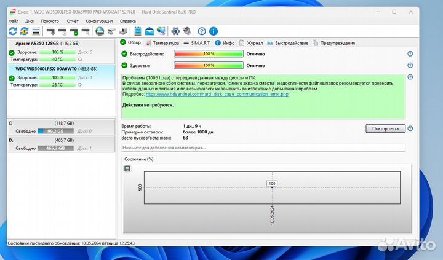Click the first gray drive toolbar icon

[x=111, y=31]
